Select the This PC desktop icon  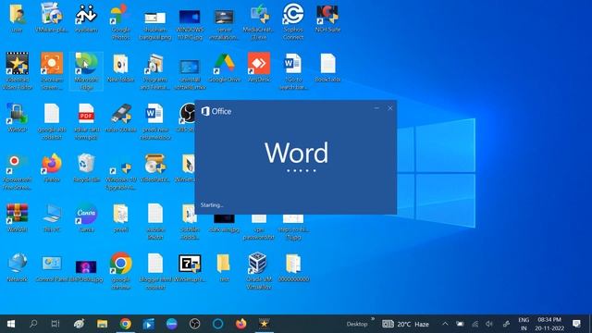[x=52, y=217]
